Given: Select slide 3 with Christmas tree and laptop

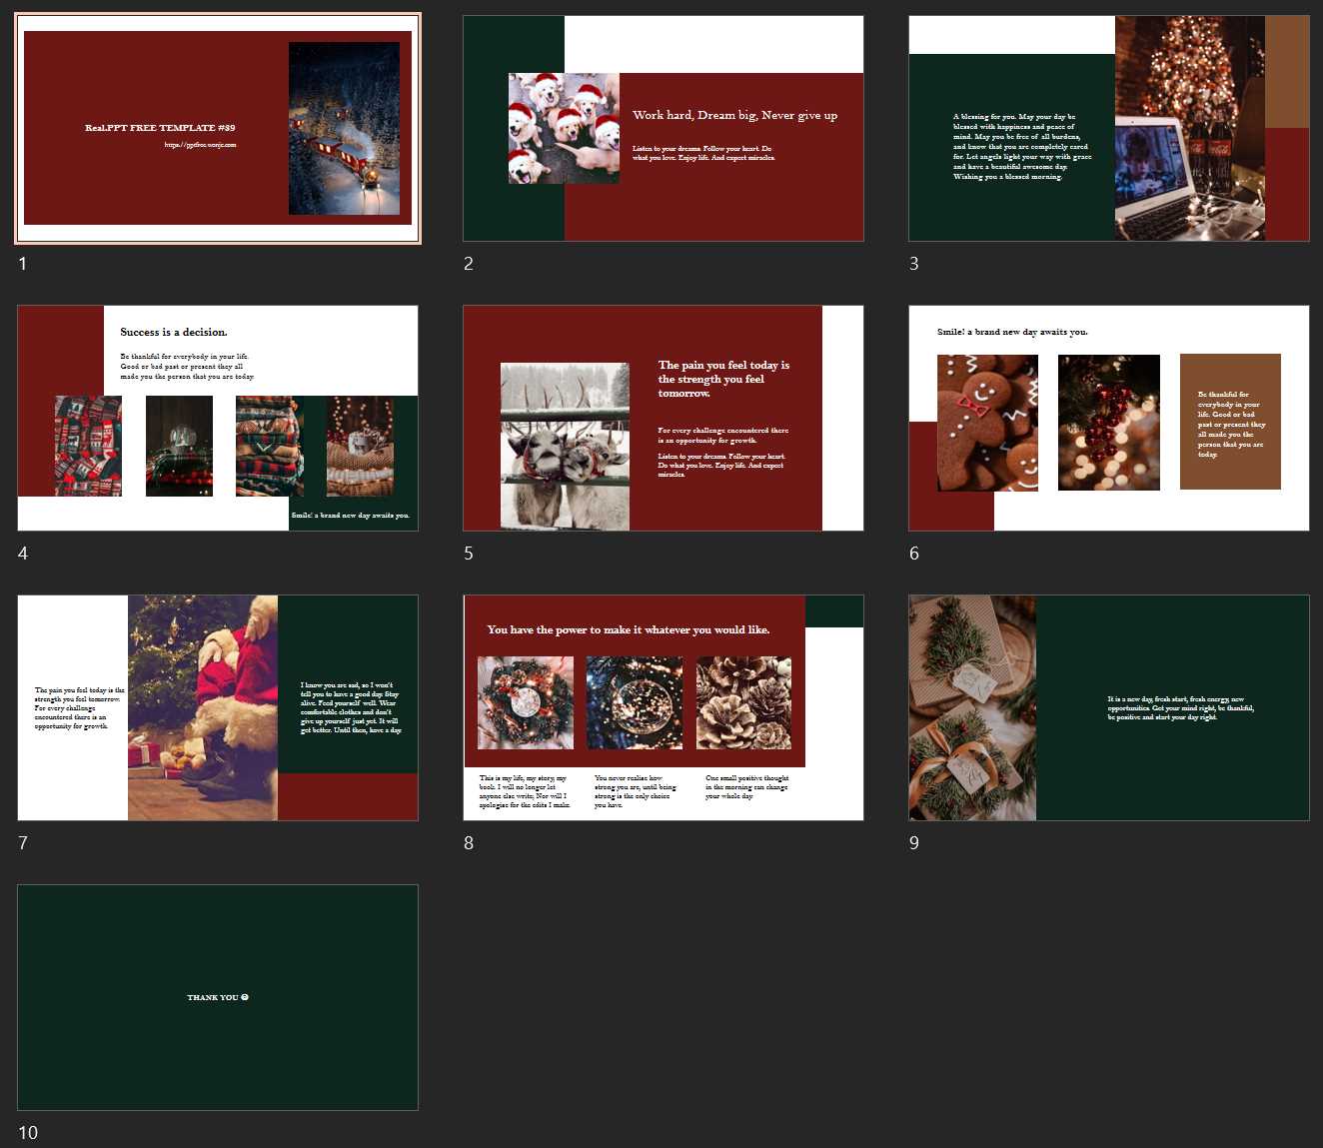Looking at the screenshot, I should tap(1109, 128).
